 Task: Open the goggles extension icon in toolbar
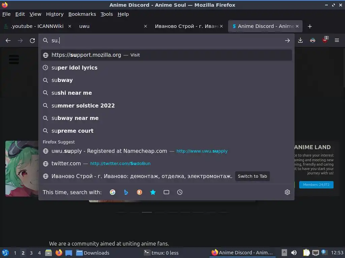(312, 40)
